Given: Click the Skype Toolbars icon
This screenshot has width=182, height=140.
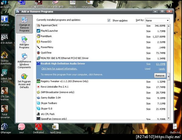Looking at the screenshot, I should point(38,103).
